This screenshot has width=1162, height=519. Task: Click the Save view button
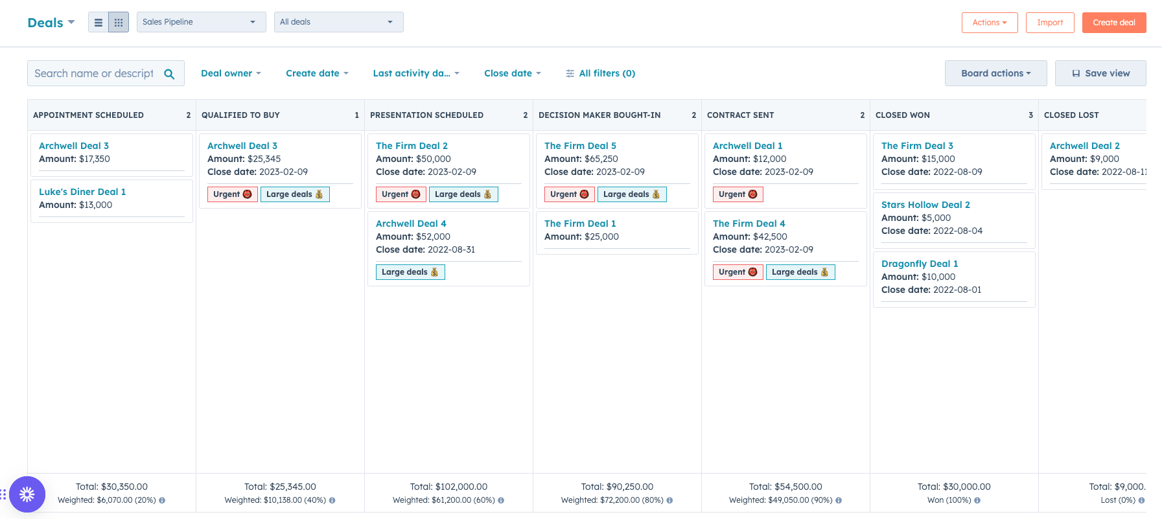tap(1100, 73)
